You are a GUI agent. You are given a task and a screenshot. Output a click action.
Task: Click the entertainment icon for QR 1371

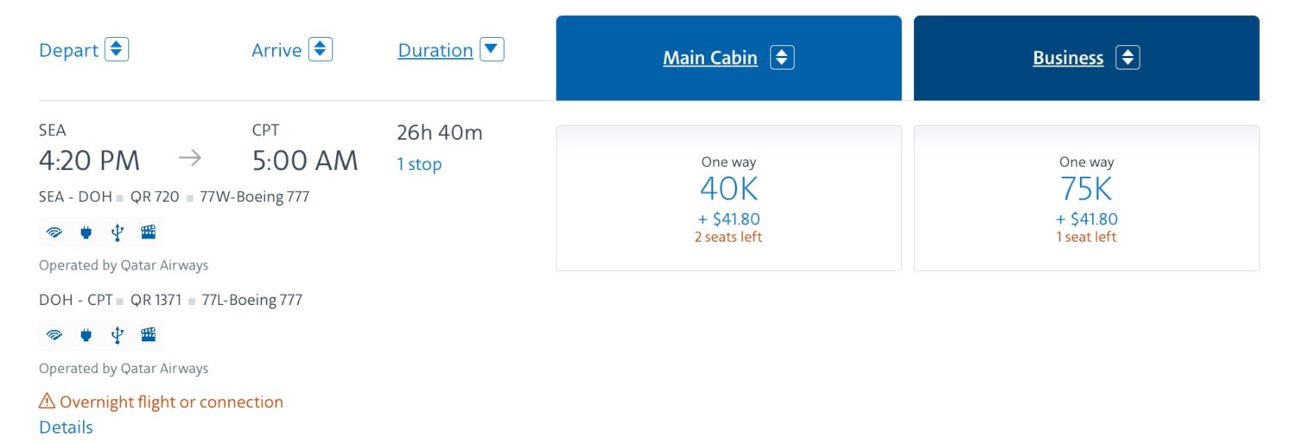pyautogui.click(x=149, y=335)
